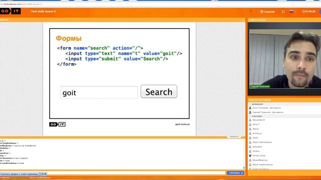This screenshot has width=321, height=180.
Task: Collapse the presenters group in the attendee list
Action: [250, 104]
